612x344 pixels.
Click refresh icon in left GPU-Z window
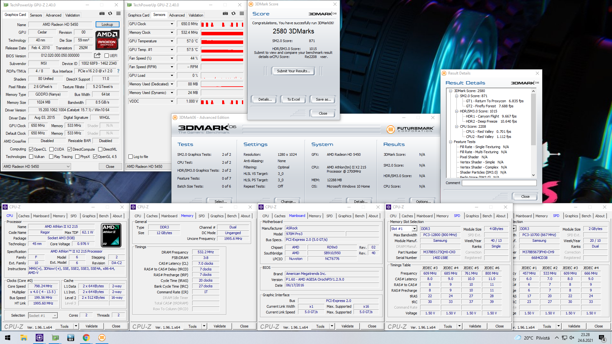(x=110, y=14)
